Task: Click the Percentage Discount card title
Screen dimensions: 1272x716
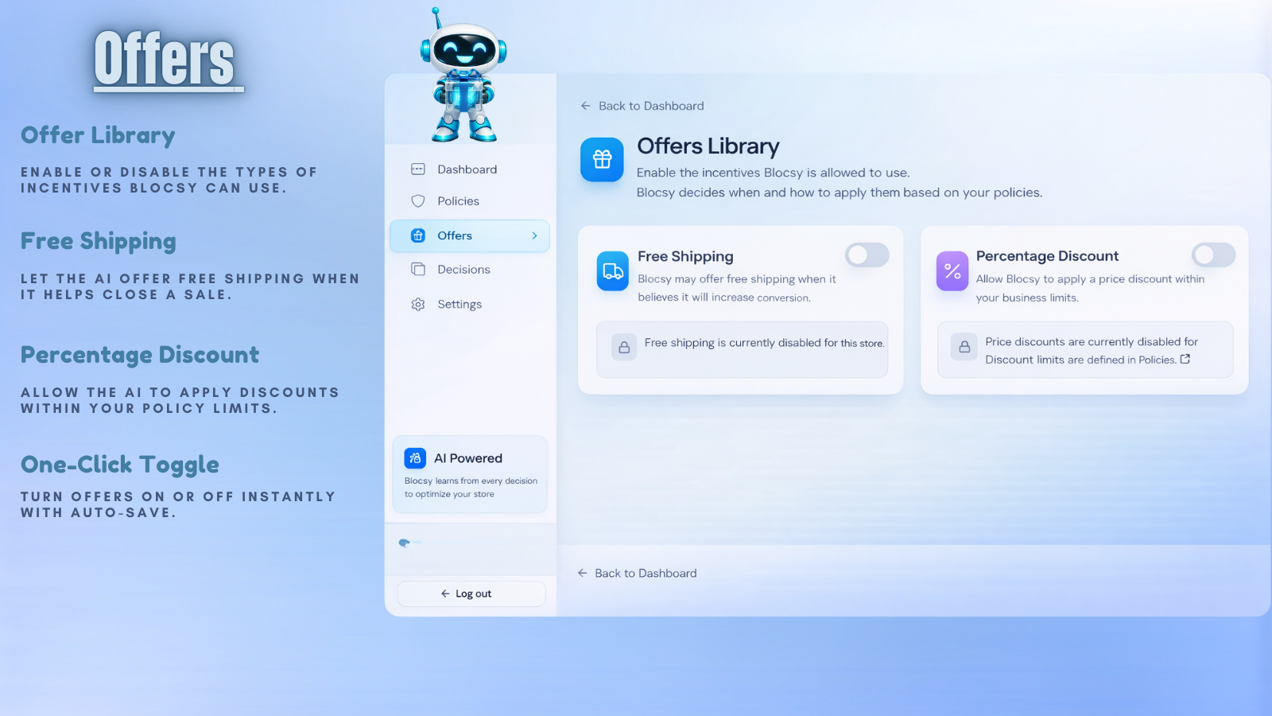Action: (x=1047, y=256)
